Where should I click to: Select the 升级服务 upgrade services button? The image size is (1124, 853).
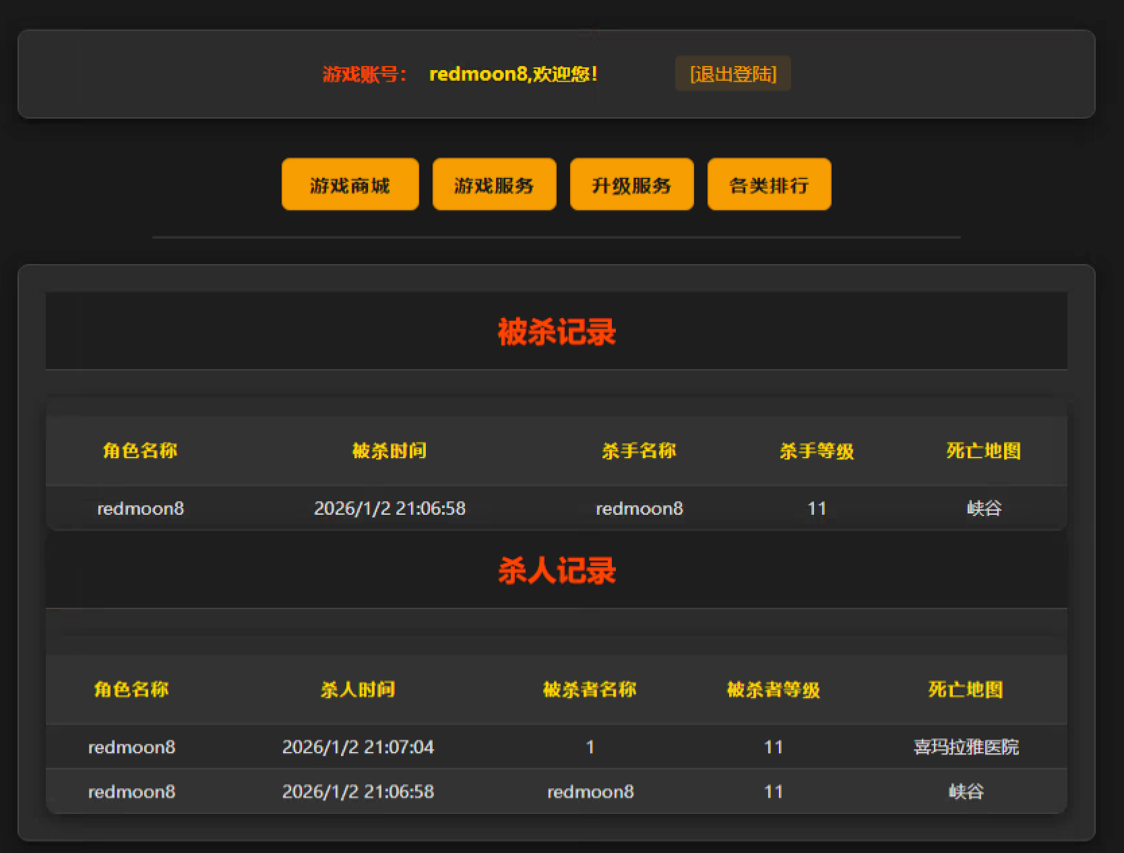coord(631,185)
